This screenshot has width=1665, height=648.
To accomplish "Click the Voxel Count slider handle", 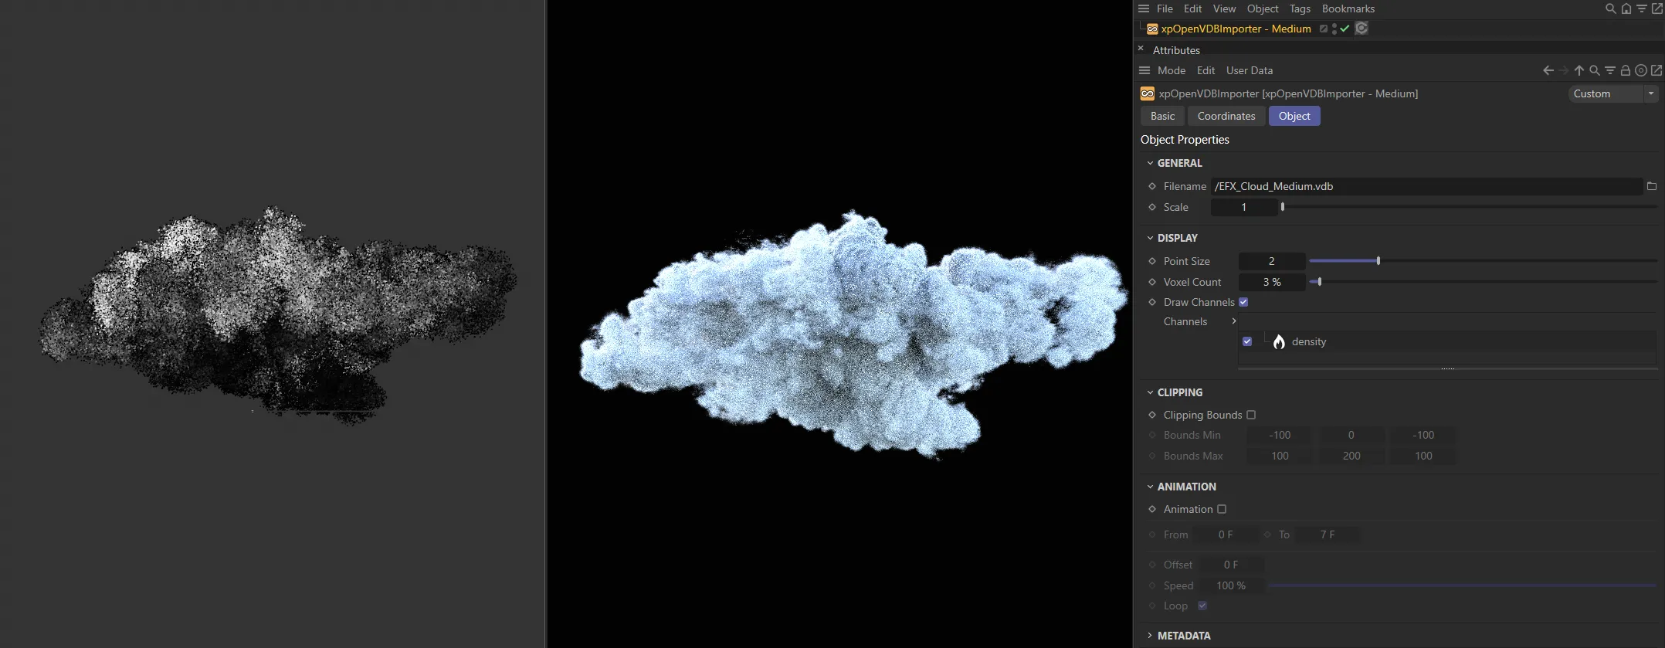I will [1320, 282].
